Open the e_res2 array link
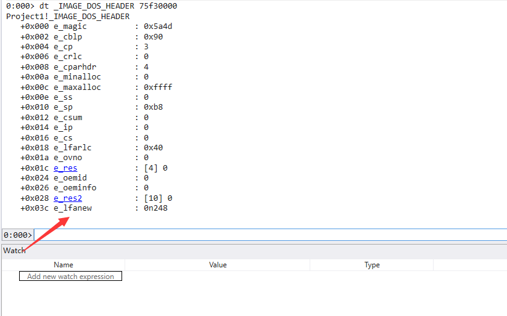 click(x=68, y=198)
